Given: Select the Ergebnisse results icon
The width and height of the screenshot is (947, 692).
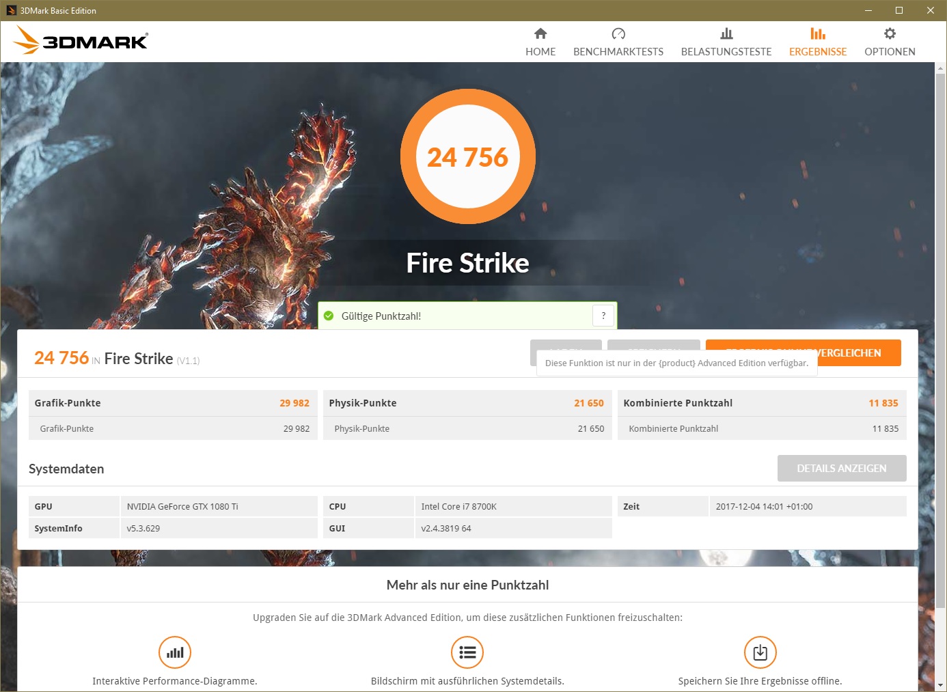Looking at the screenshot, I should 818,33.
